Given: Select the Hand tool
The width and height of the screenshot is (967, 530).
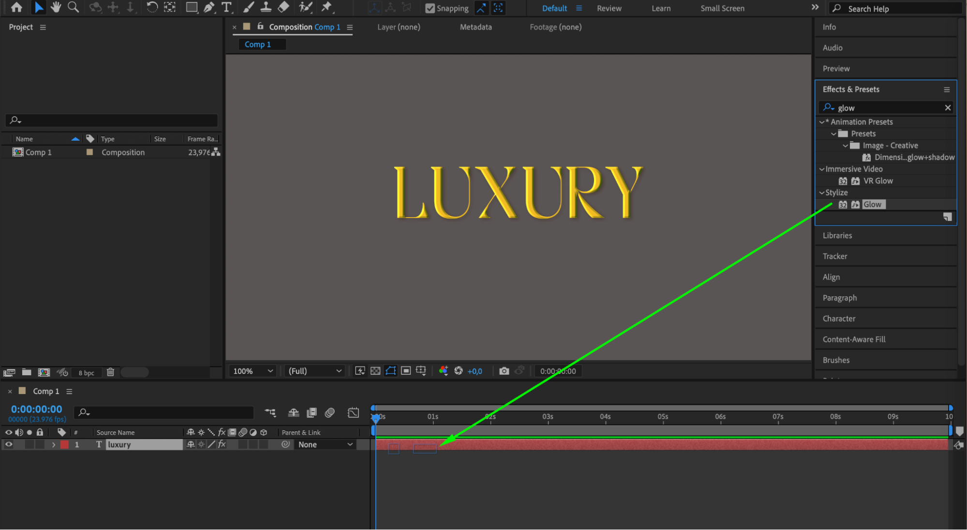Looking at the screenshot, I should [x=56, y=7].
